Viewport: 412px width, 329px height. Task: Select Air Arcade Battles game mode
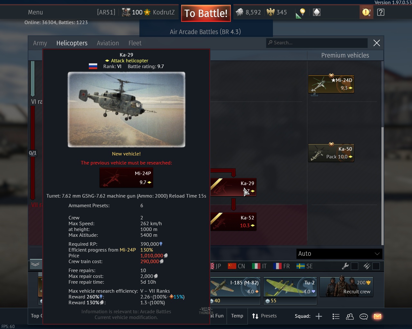(x=205, y=32)
